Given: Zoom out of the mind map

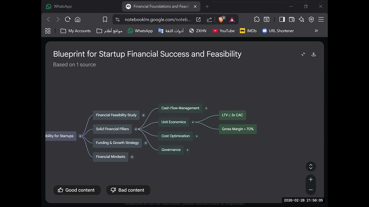Looking at the screenshot, I should (311, 190).
